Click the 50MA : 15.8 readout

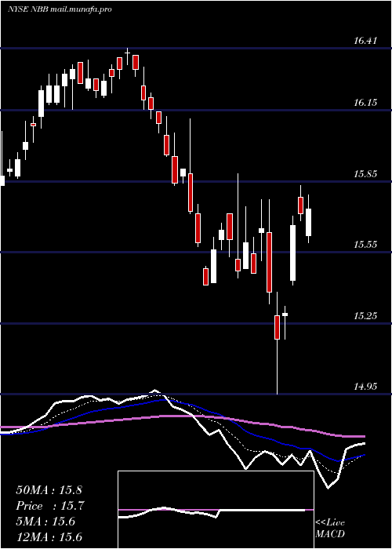point(49,490)
